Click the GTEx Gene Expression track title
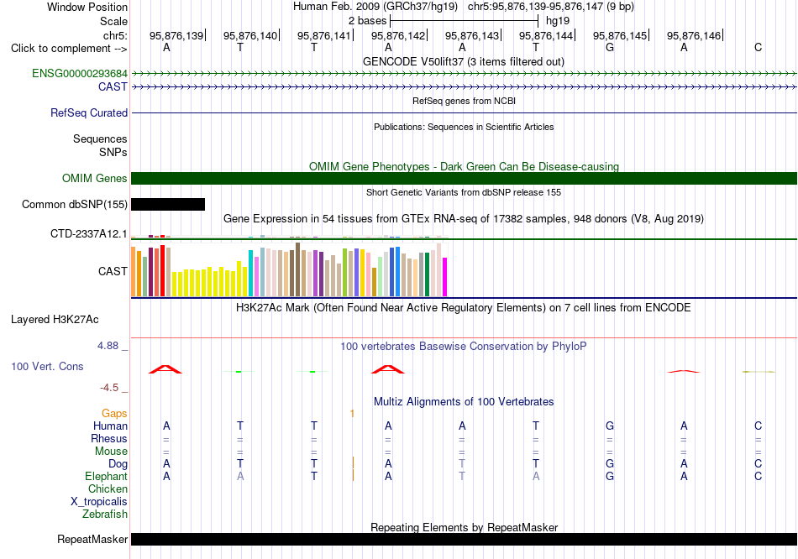Image resolution: width=798 pixels, height=559 pixels. pos(464,219)
